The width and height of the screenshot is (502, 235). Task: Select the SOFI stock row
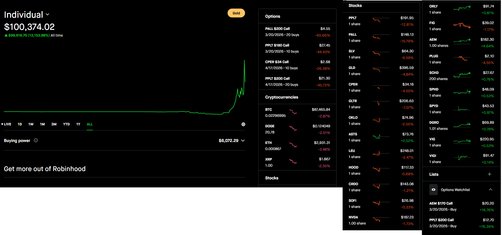coord(381,203)
